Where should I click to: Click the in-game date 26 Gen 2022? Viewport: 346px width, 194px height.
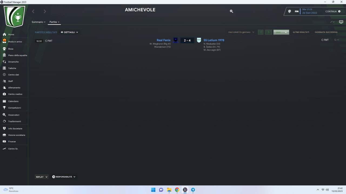coord(310,13)
